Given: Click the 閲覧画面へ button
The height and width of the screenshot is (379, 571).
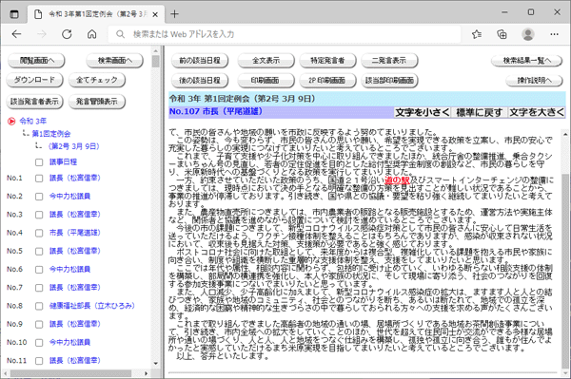Looking at the screenshot, I should tap(36, 61).
